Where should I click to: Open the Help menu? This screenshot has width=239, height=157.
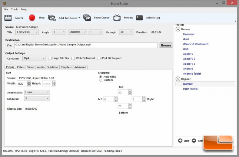click(24, 10)
